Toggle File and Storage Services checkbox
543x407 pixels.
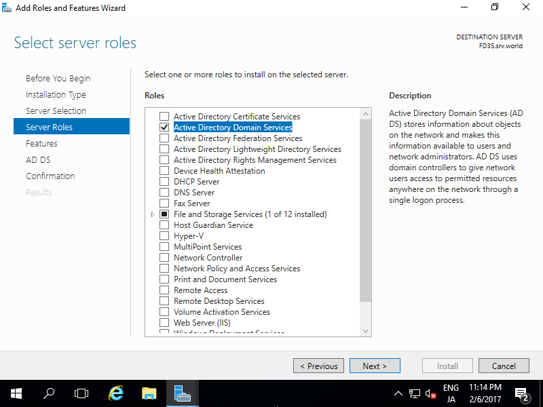(164, 214)
